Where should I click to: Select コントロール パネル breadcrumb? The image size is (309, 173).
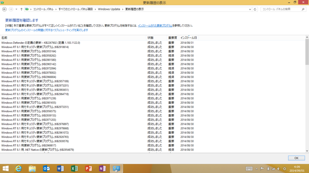pyautogui.click(x=43, y=9)
